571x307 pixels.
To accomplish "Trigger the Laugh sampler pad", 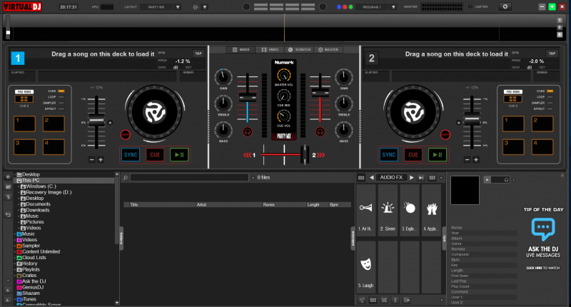I will point(366,266).
